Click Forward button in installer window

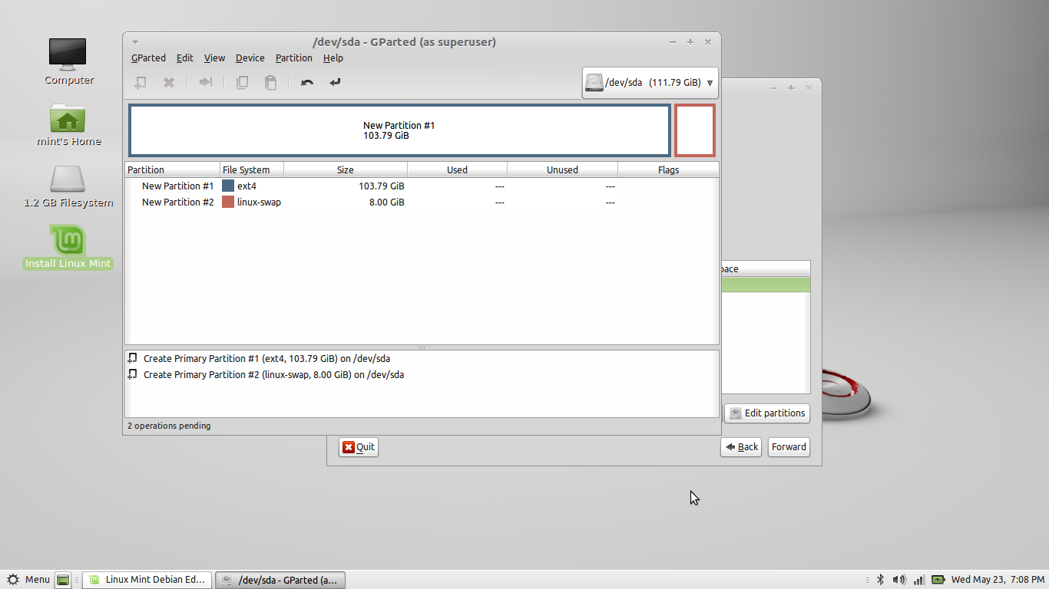pos(789,447)
